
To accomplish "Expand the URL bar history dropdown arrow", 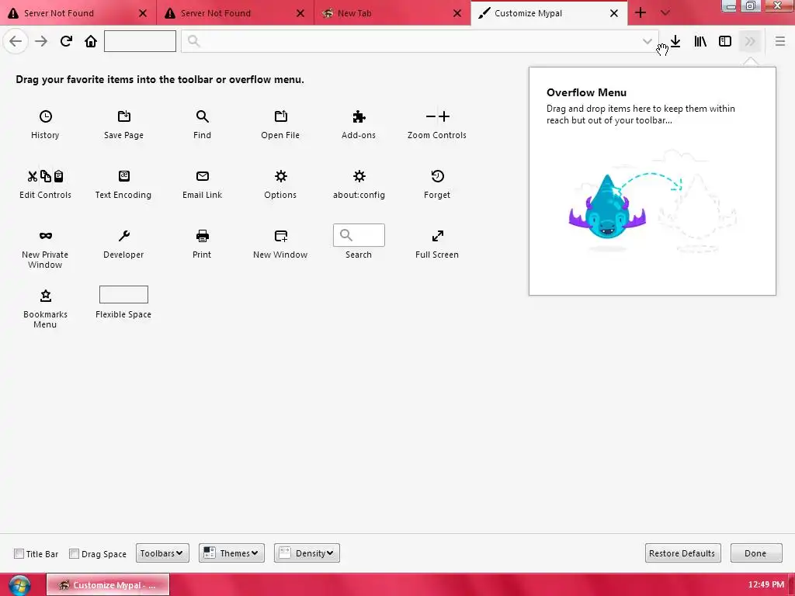I will coord(647,41).
